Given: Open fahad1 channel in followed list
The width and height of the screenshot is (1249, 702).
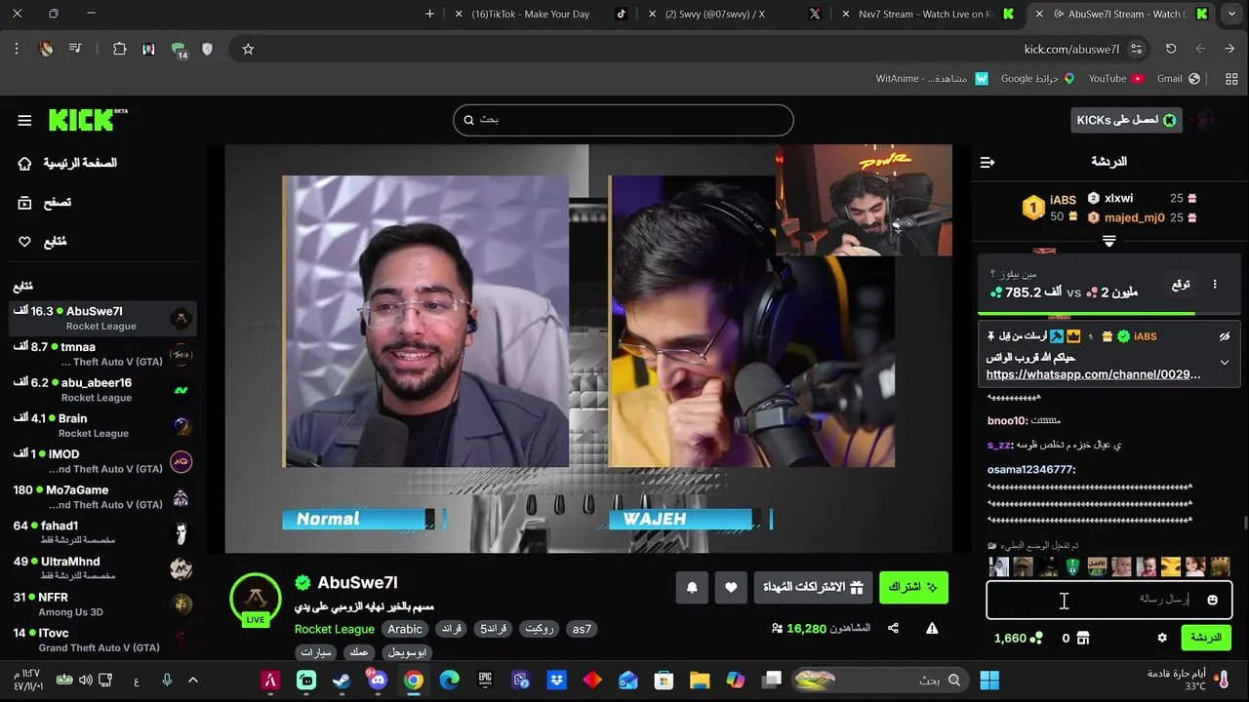Looking at the screenshot, I should click(102, 532).
